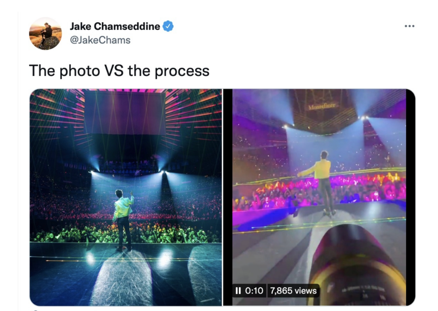Click the blue verified badge

pyautogui.click(x=168, y=26)
